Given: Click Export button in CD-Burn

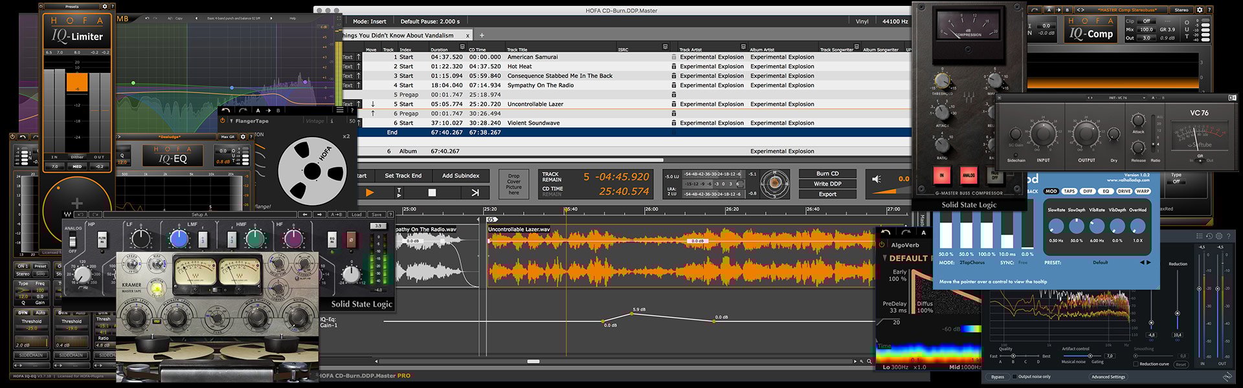Looking at the screenshot, I should click(x=827, y=194).
